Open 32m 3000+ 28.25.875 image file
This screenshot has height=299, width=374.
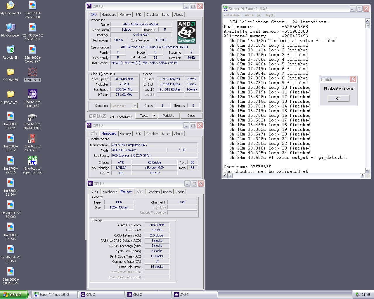[11, 276]
